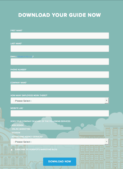This screenshot has height=169, width=123.
Task: Click the Phone Number label text
Action: tap(19, 70)
